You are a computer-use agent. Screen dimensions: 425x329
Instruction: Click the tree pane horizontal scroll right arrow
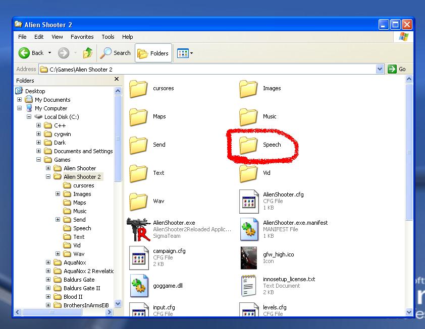pos(109,312)
